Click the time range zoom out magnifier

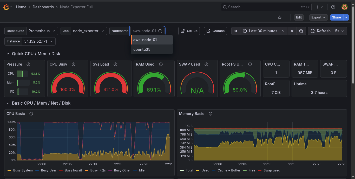pos(301,31)
